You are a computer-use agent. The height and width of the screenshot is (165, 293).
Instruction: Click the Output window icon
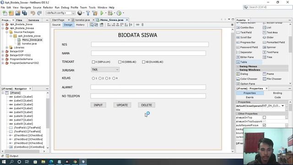7,156
